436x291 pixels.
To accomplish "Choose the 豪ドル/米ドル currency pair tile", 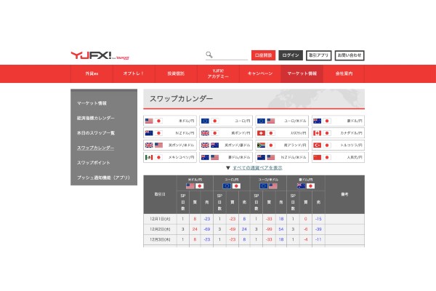I will point(226,157).
